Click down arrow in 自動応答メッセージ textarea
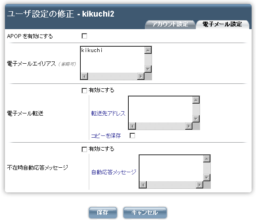Viewport: 257px width, 222px height. tap(207, 178)
